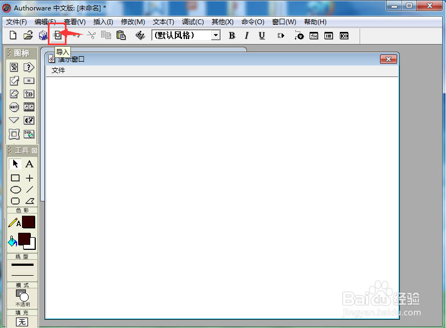Select the Pointer arrow tool
The image size is (446, 328).
pyautogui.click(x=15, y=164)
